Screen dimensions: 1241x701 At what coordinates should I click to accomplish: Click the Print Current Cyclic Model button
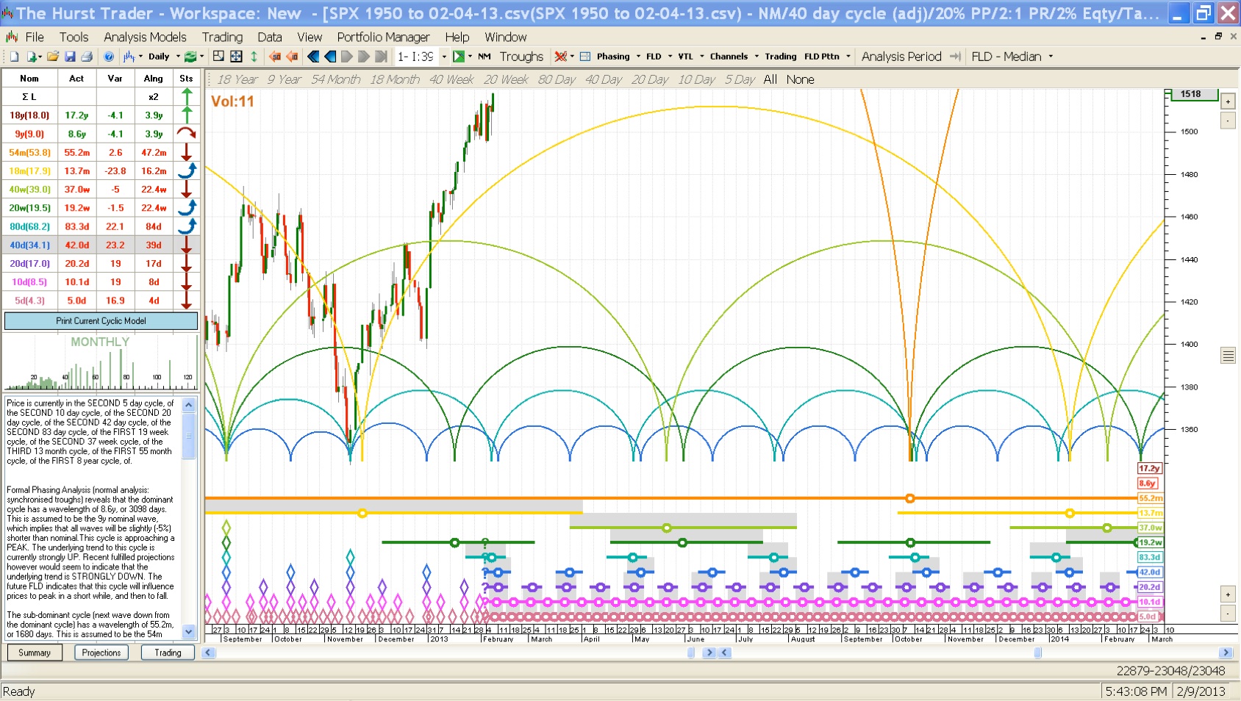[x=101, y=321]
